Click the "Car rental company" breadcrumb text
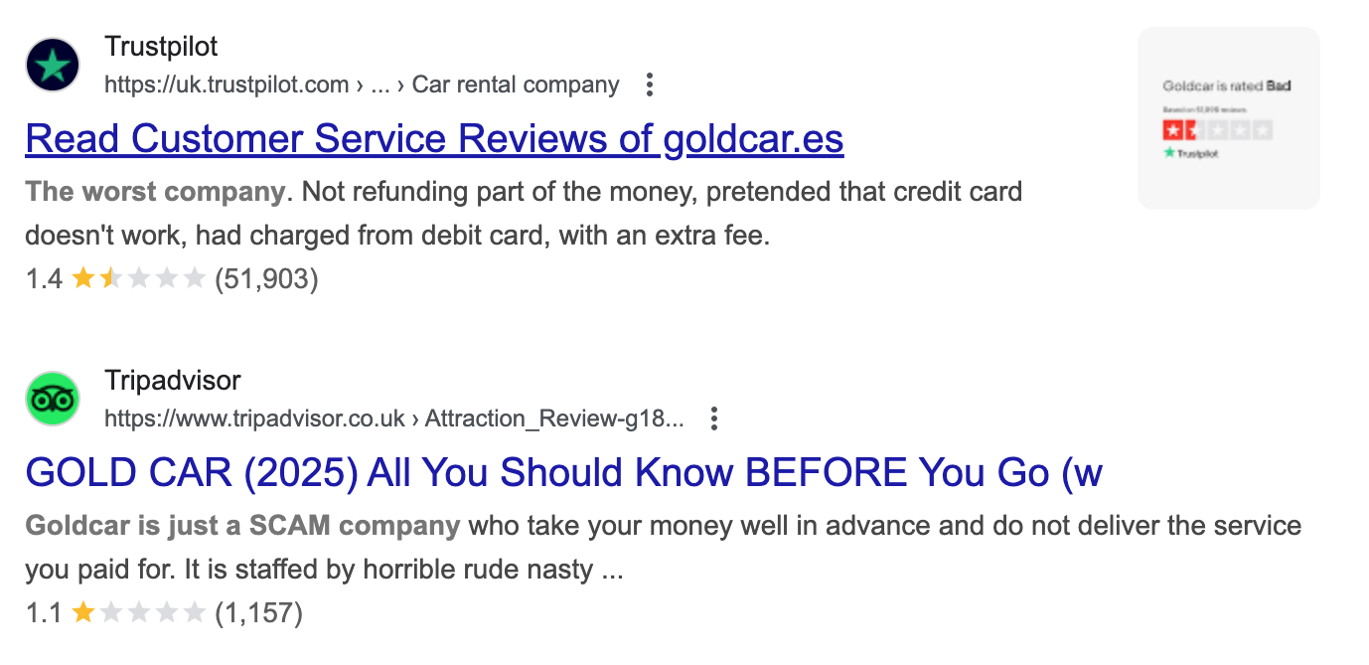 (x=516, y=85)
